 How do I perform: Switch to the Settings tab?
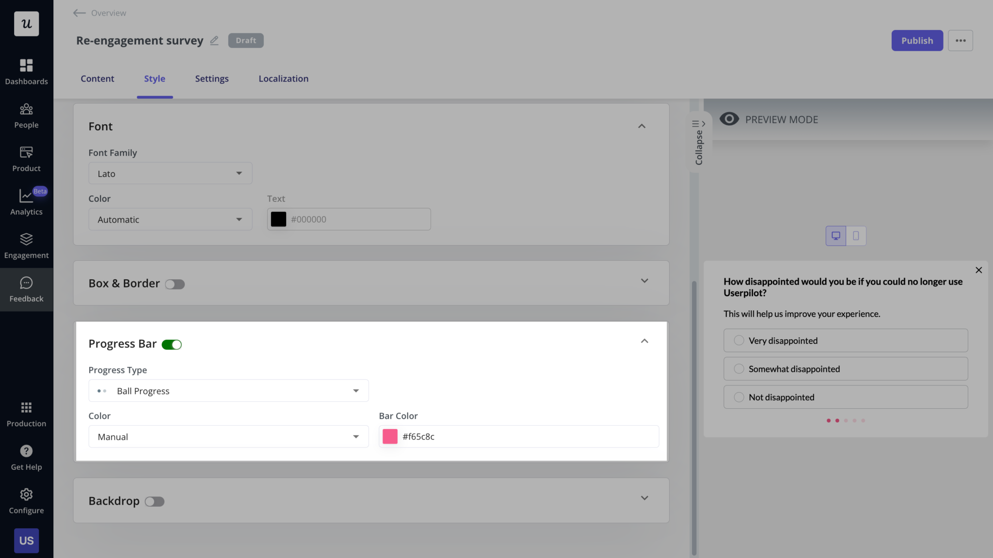coord(211,79)
